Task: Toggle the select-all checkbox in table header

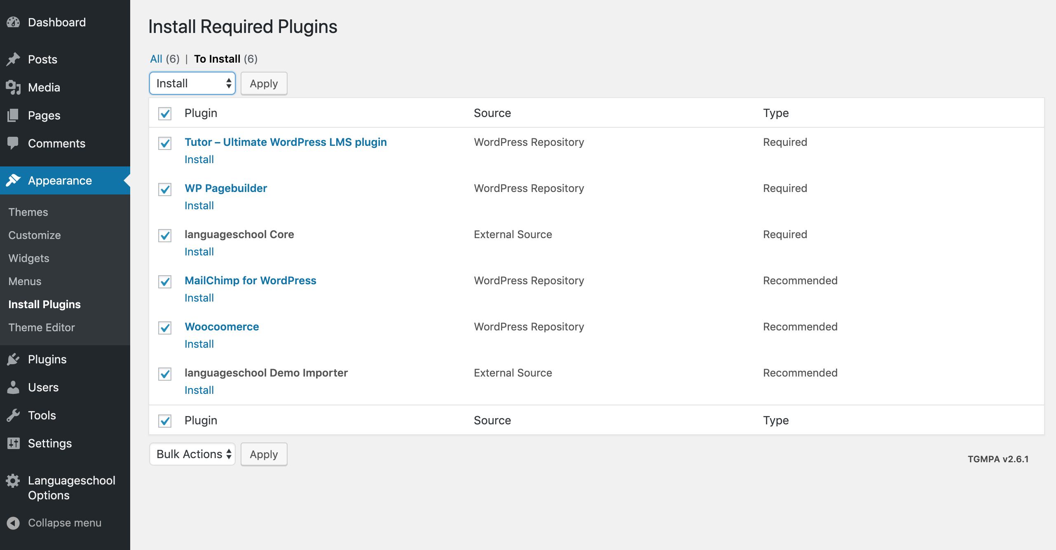Action: point(165,113)
